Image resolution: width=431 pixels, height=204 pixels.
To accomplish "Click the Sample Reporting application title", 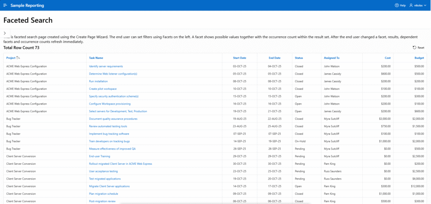I will point(27,5).
